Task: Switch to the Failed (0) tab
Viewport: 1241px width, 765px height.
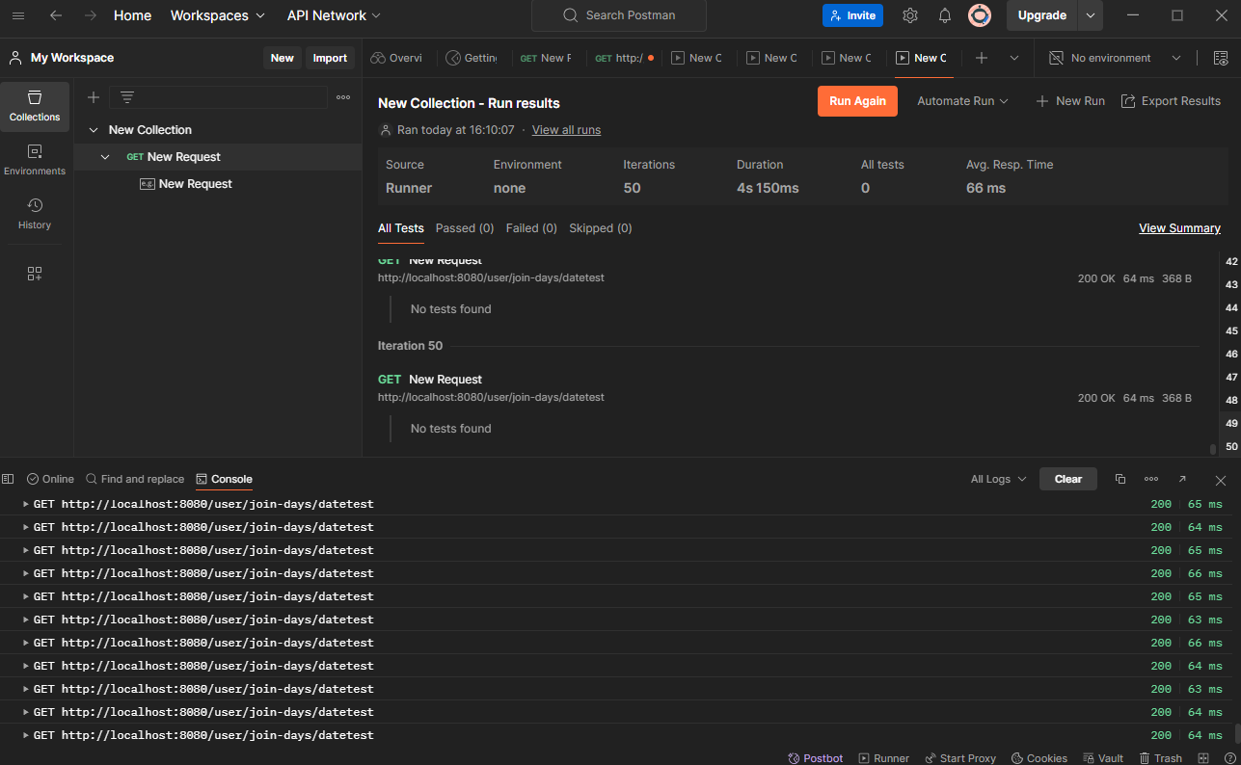Action: pos(531,228)
